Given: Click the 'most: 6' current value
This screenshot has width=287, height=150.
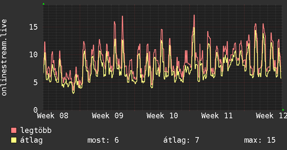Looking at the screenshot, I should click(103, 140).
